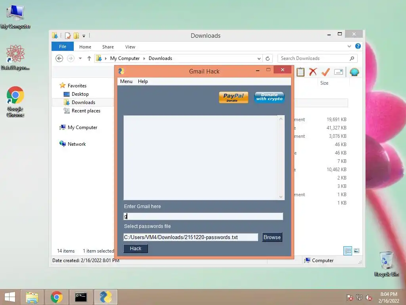Click the log scrollbar up arrow
Screen dimensions: 406x305
pos(281,119)
